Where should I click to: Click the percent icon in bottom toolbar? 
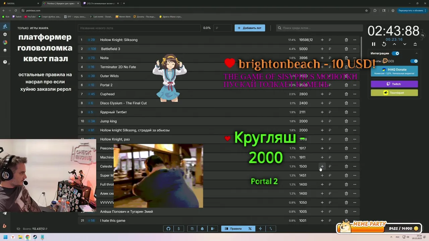tap(250, 229)
